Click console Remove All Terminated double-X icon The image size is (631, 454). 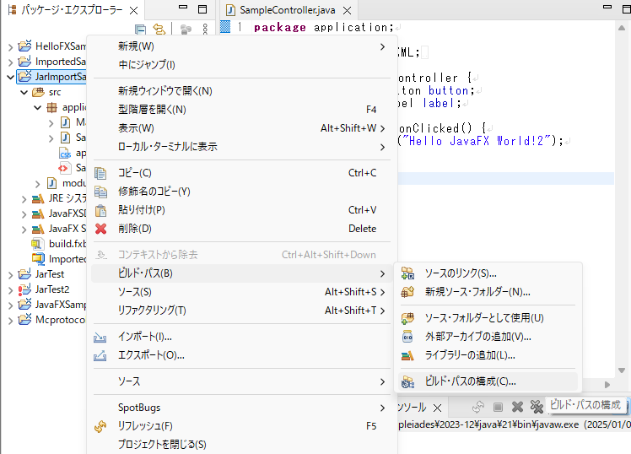tap(537, 408)
